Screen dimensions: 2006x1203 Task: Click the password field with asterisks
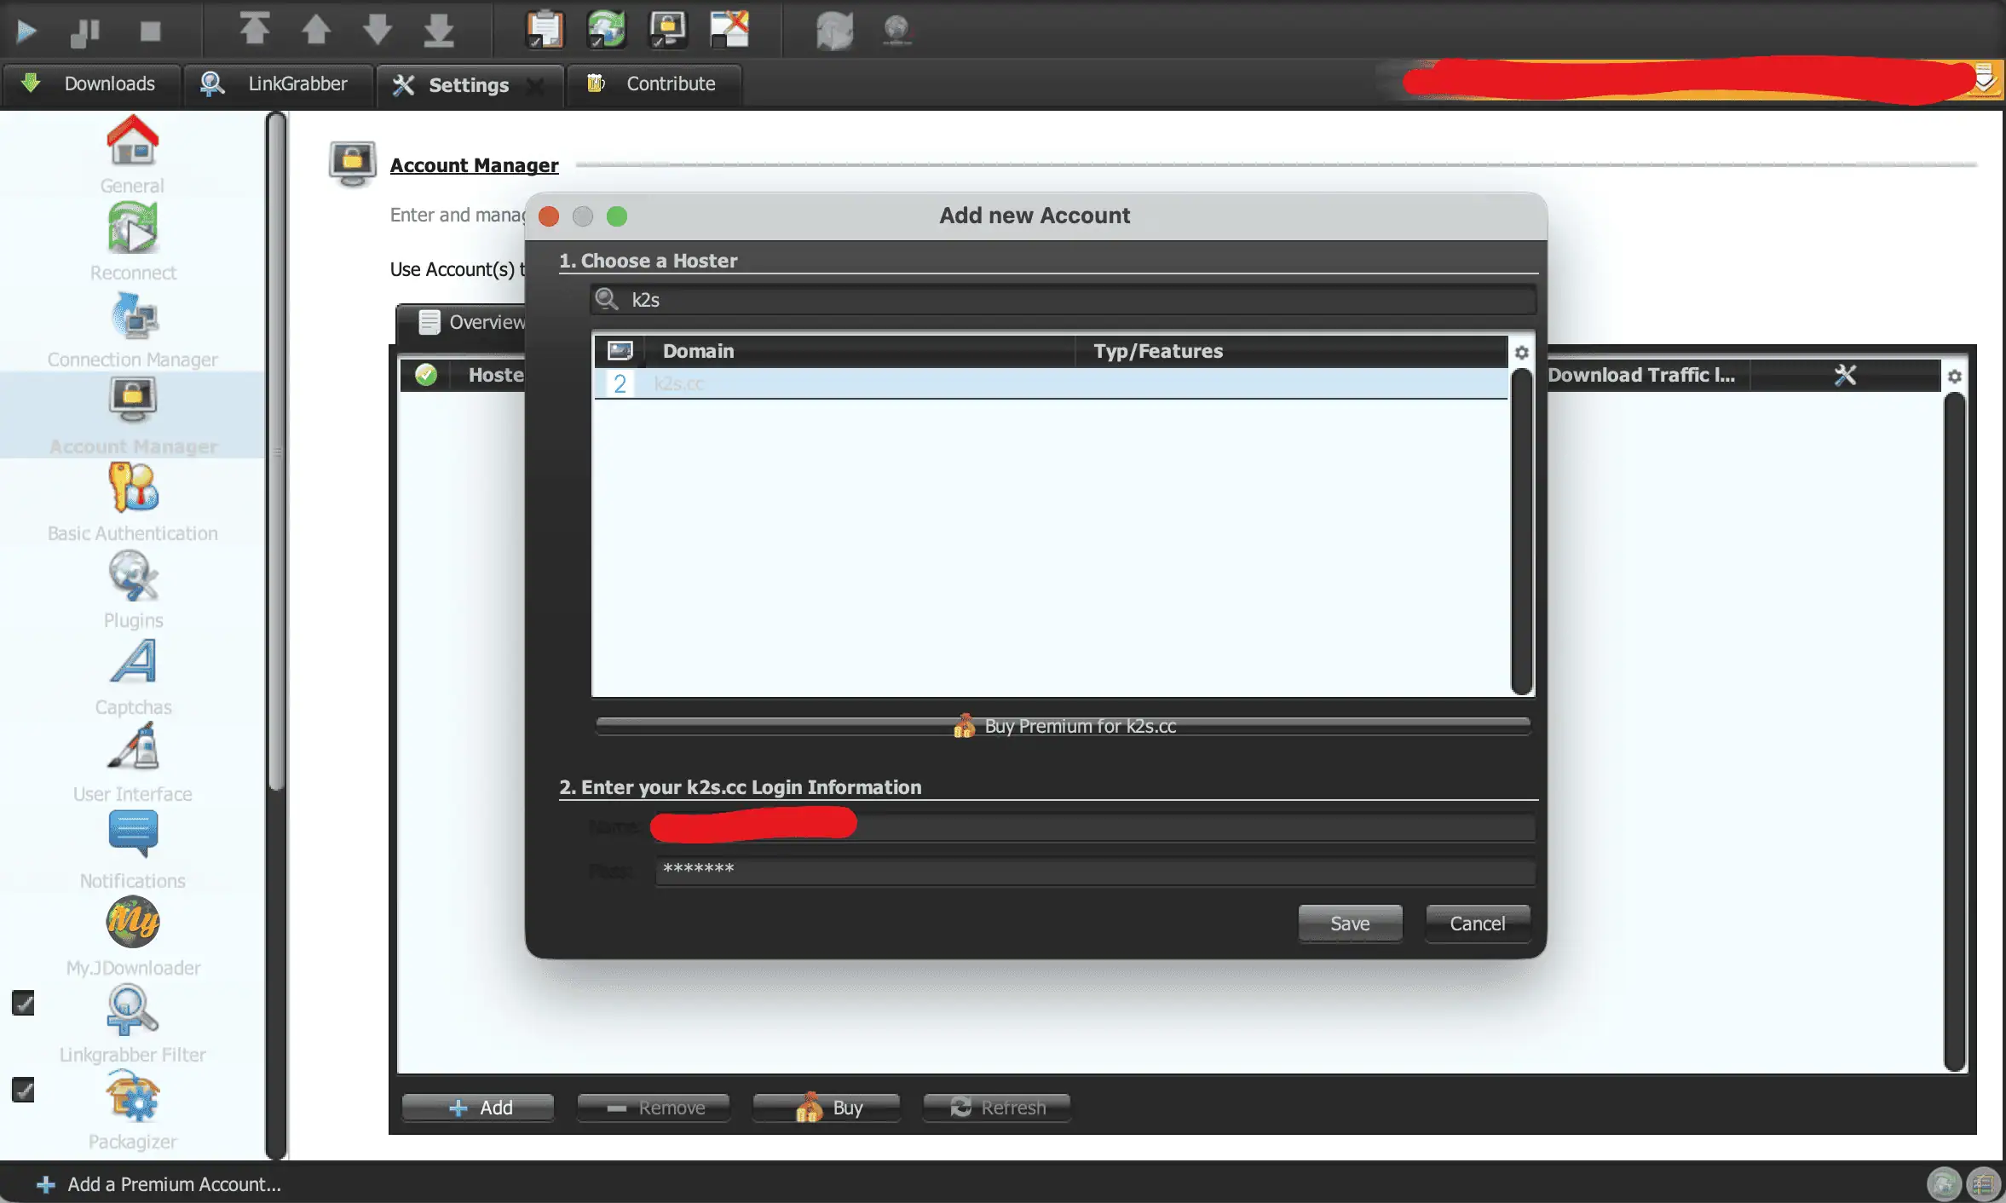click(1094, 869)
